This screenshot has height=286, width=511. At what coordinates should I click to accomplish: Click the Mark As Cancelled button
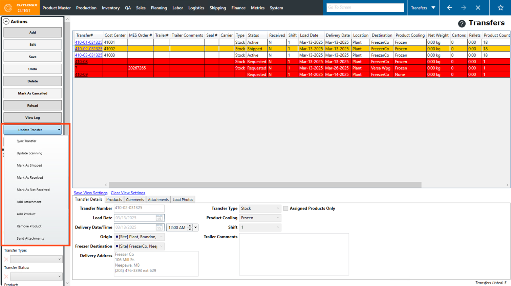33,93
